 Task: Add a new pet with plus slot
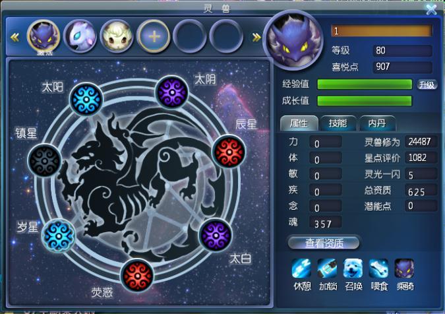coord(154,36)
